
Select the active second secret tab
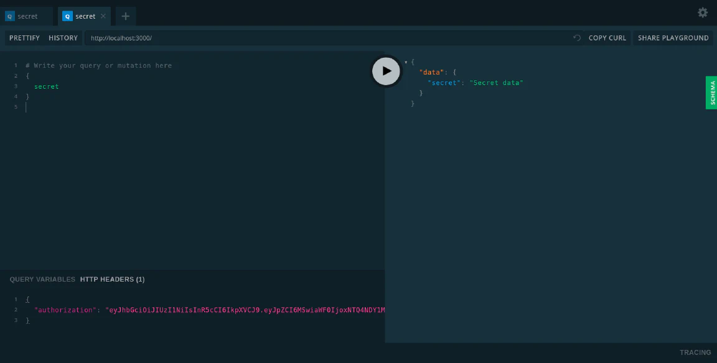coord(84,16)
